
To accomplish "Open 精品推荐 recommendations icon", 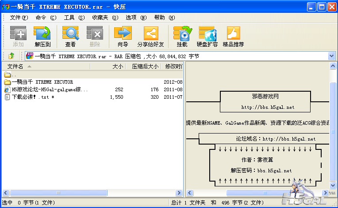I will click(233, 36).
